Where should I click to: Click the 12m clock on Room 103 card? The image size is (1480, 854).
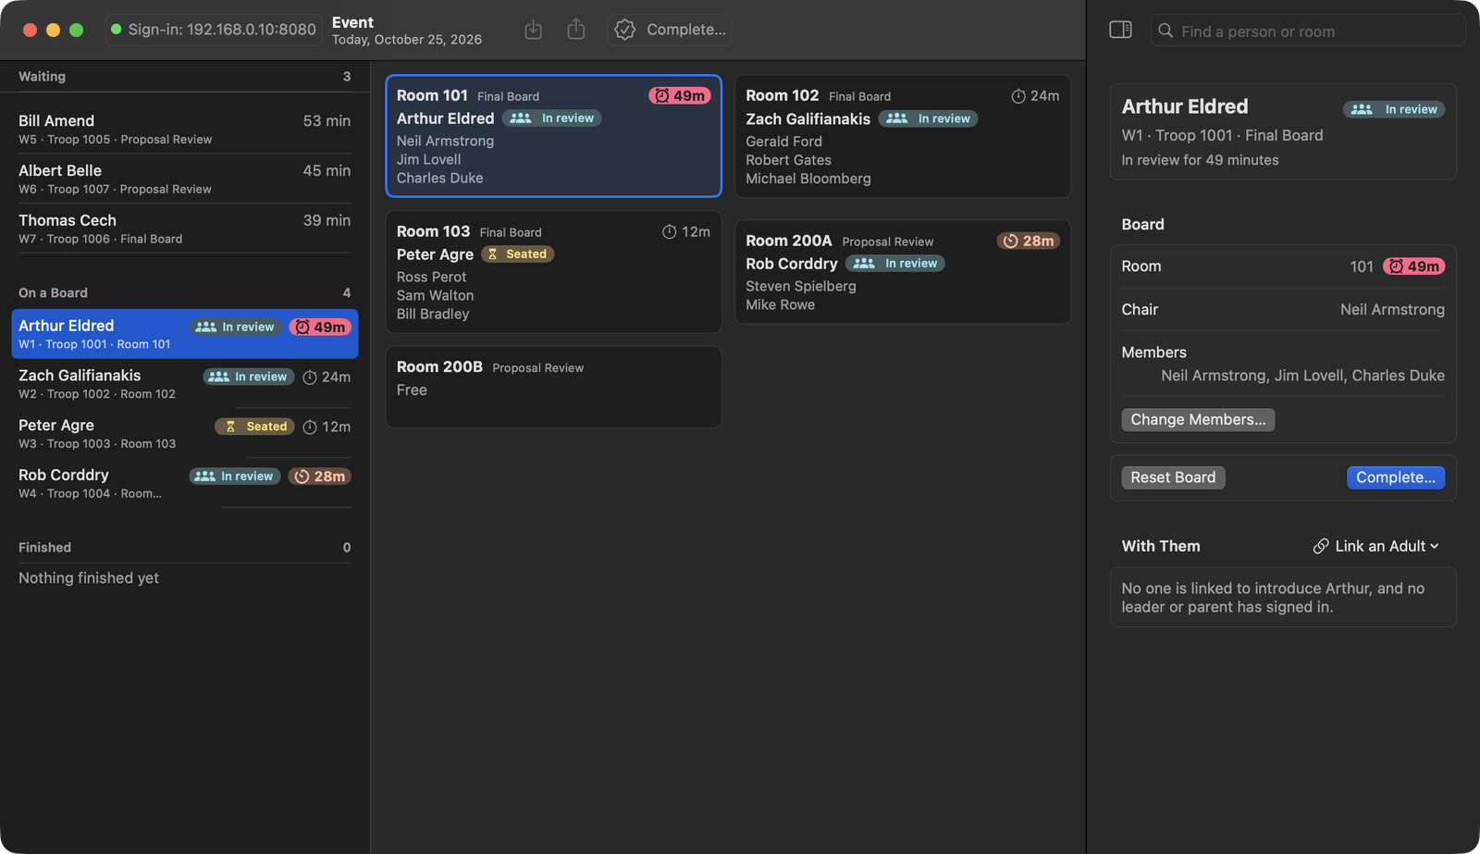point(686,232)
